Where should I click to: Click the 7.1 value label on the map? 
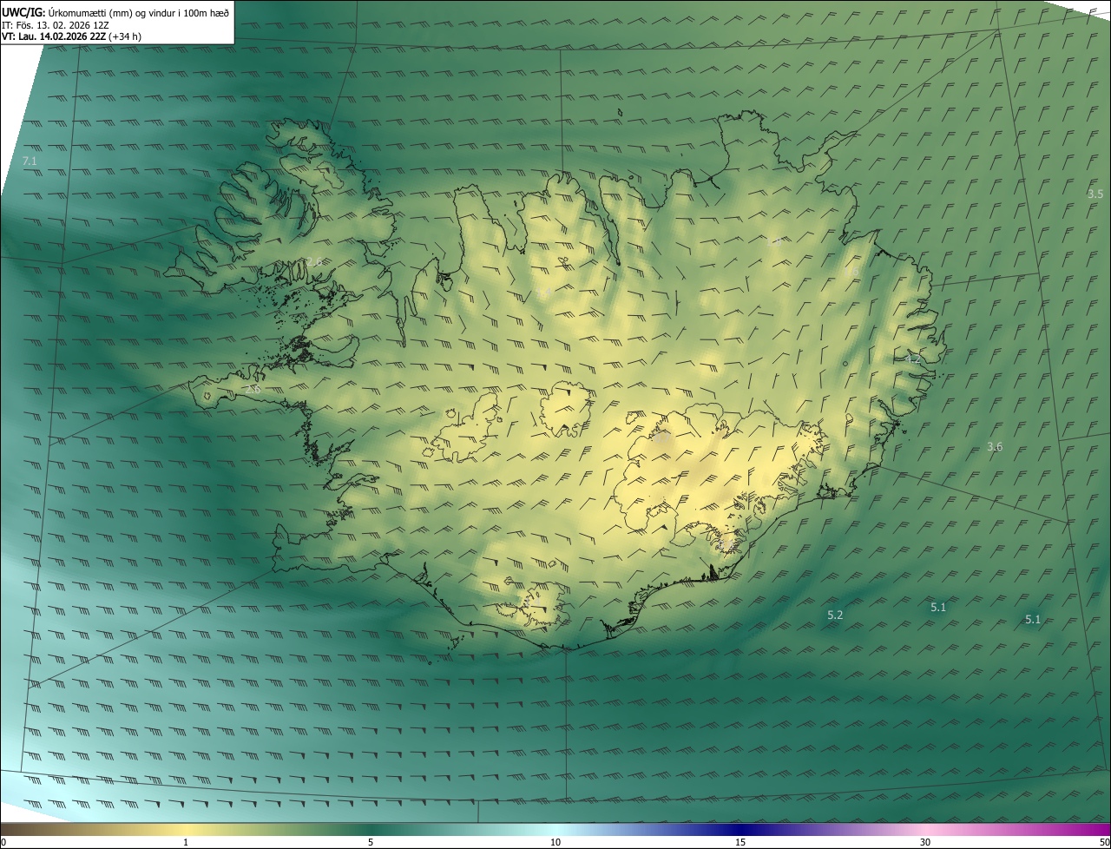[x=30, y=161]
